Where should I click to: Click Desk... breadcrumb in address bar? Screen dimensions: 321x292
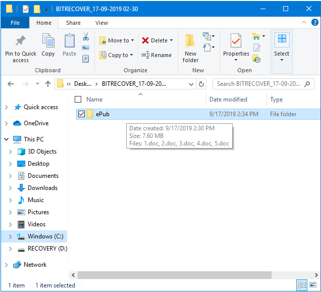pos(83,84)
